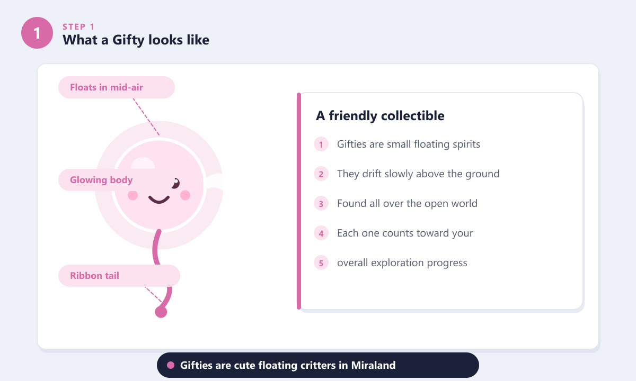Click the number 1 list bullet
Screen dimensions: 636x381
pos(321,144)
